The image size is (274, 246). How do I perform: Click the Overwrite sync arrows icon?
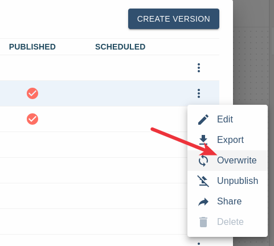pos(203,161)
